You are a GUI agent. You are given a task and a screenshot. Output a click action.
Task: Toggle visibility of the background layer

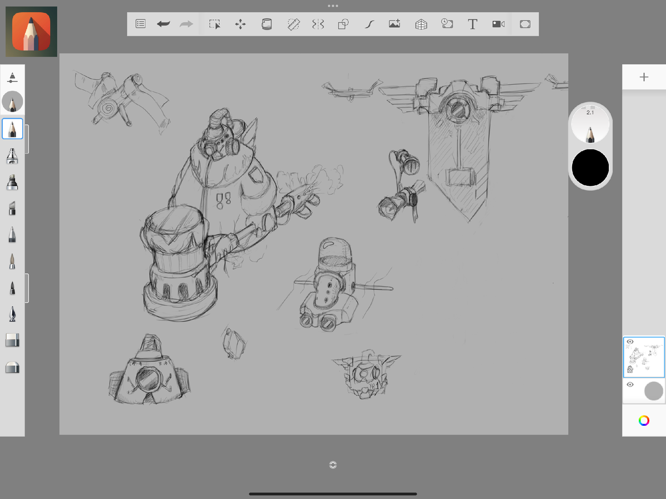630,385
